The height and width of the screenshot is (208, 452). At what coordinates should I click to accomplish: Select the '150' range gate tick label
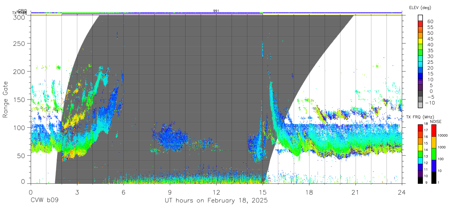(20, 99)
